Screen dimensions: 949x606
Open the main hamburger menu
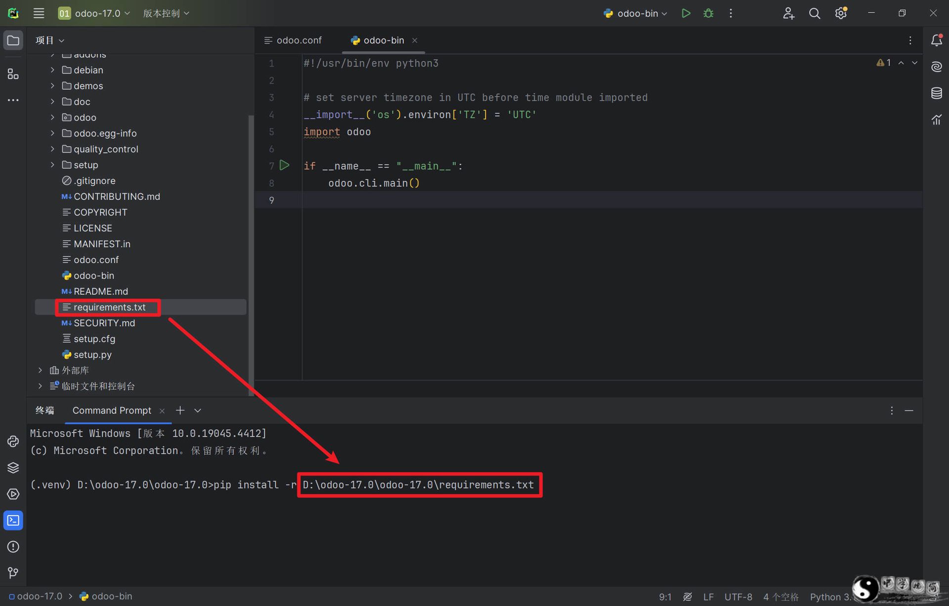(39, 13)
